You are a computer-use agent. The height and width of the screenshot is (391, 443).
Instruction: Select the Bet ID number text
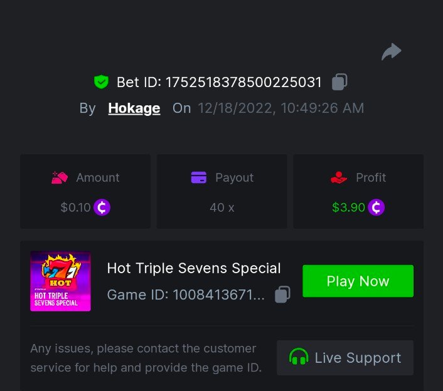pos(243,82)
